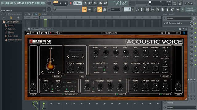Click the transport Play button
Viewport: 197px width, 110px height.
click(60, 3)
